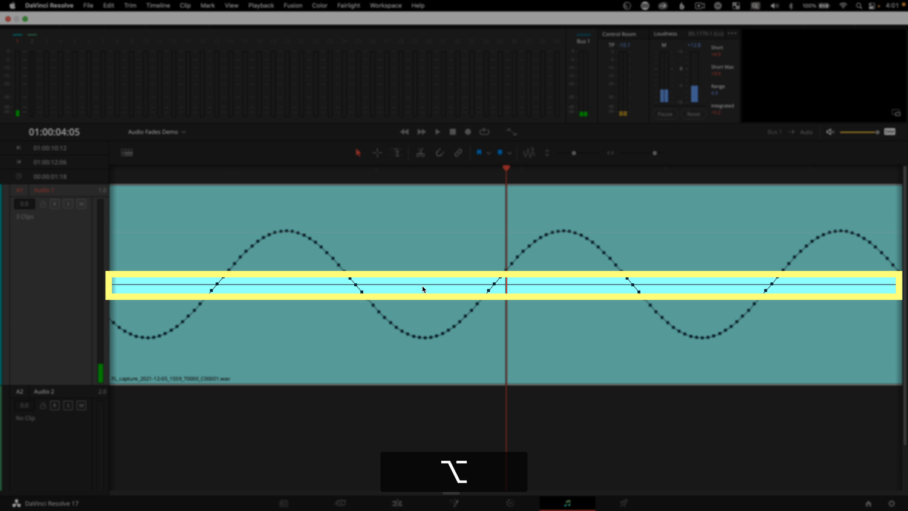Open the marker color dropdown
The width and height of the screenshot is (908, 511).
509,153
